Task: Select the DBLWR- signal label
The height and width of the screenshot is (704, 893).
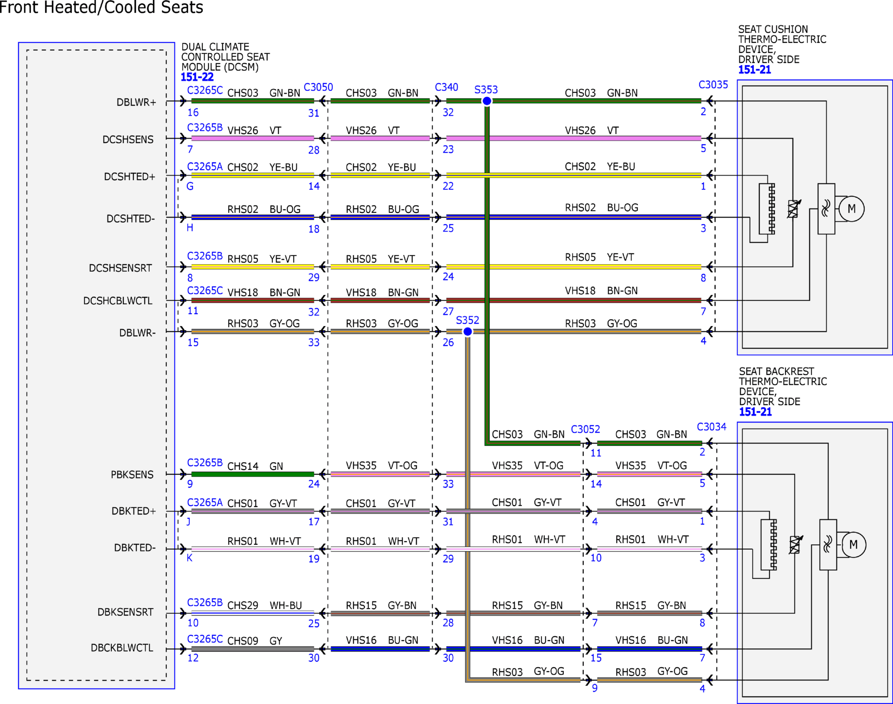Action: 137,333
